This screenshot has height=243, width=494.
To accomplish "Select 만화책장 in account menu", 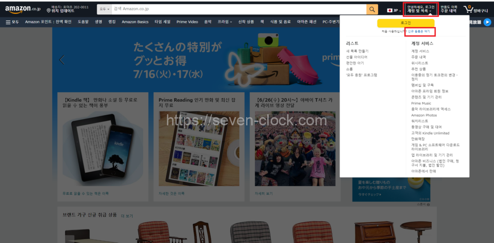I will [x=418, y=139].
